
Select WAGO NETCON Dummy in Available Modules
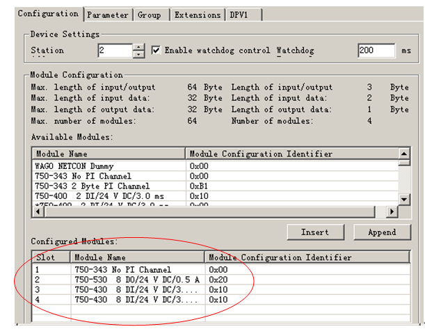pos(215,166)
